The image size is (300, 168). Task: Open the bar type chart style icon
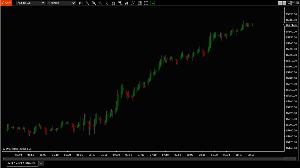click(81, 3)
